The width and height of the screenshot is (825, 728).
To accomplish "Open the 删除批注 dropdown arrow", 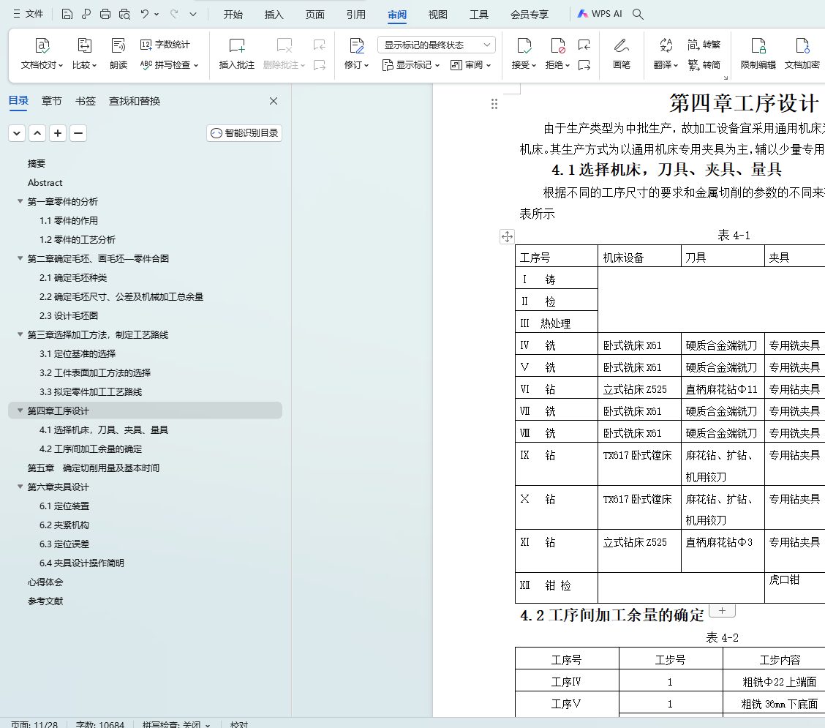I will [303, 65].
